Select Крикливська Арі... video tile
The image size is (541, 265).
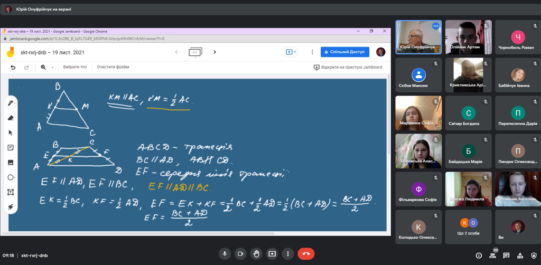click(x=468, y=75)
